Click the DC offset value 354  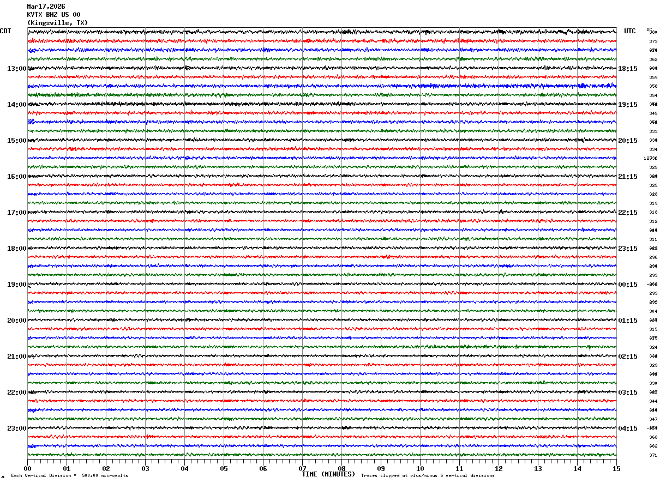tap(653, 95)
